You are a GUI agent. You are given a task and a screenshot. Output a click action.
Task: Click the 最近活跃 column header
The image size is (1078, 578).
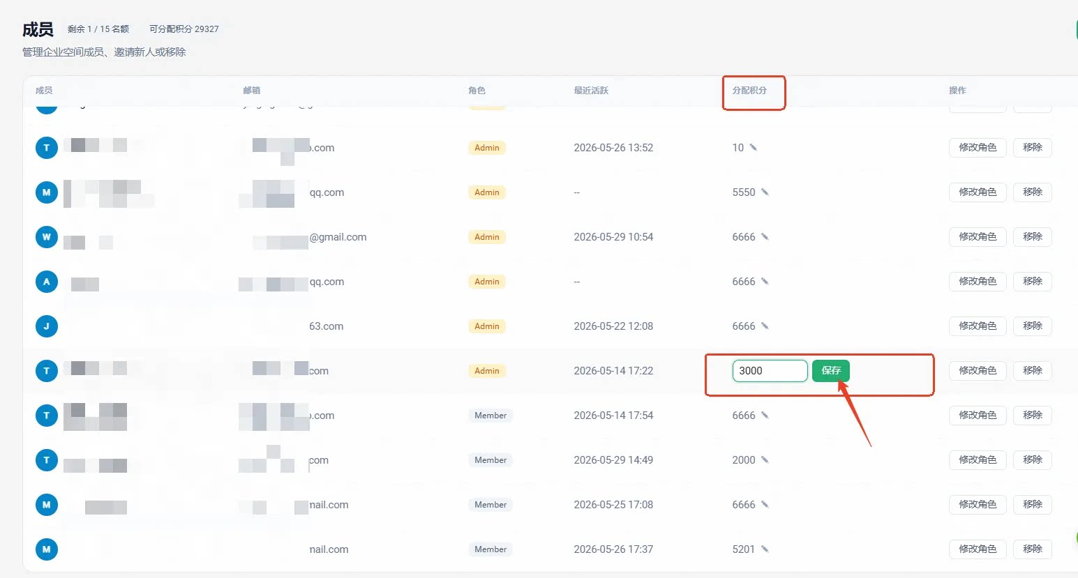(591, 91)
